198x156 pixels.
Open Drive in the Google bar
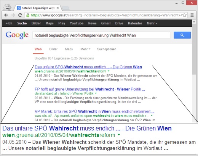(119, 23)
